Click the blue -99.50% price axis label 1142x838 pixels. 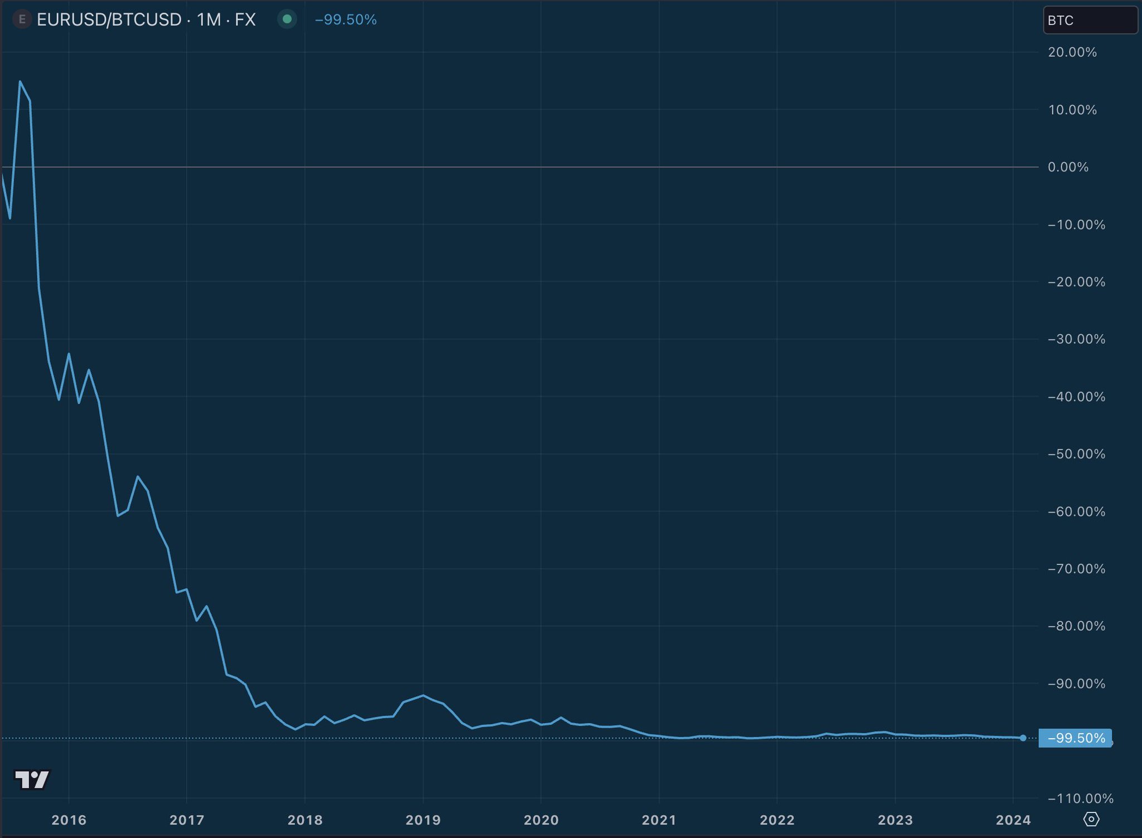pyautogui.click(x=1075, y=738)
